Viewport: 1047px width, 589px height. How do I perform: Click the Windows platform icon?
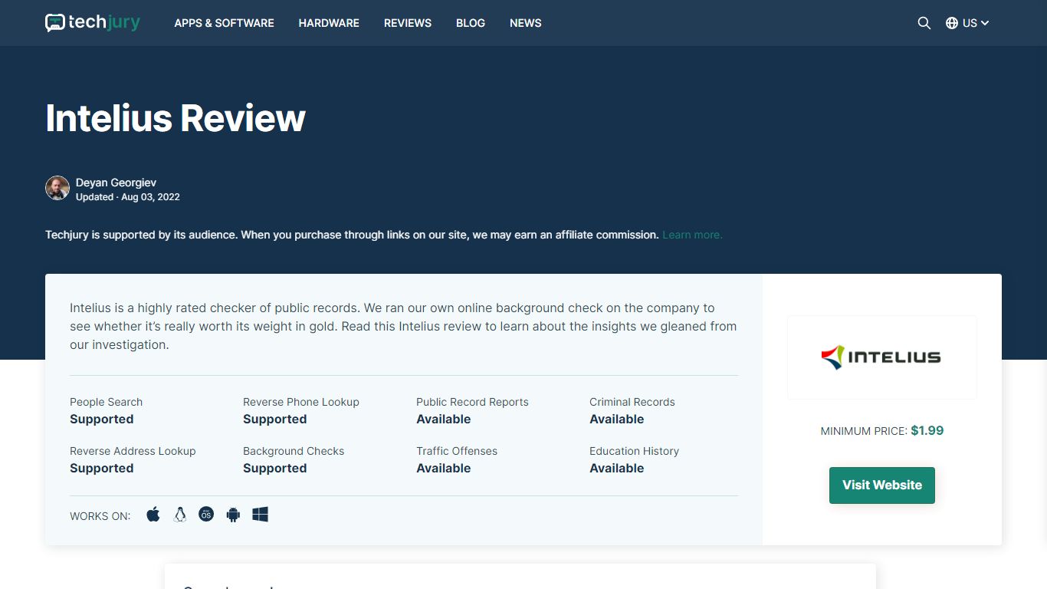[x=260, y=515]
